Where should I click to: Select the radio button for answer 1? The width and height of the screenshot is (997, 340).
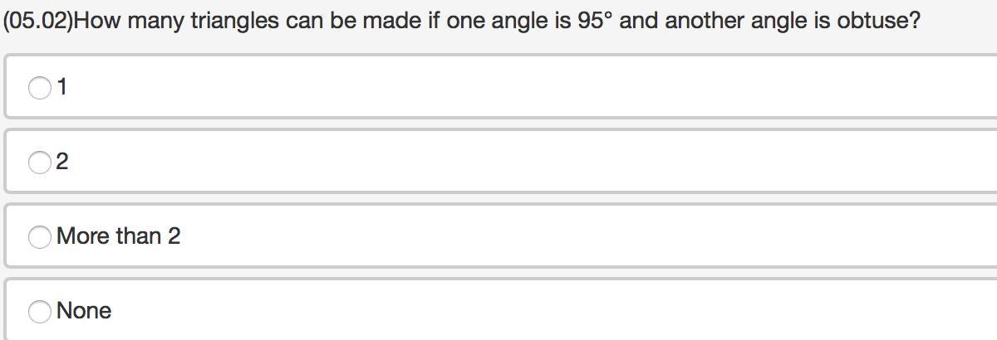40,87
